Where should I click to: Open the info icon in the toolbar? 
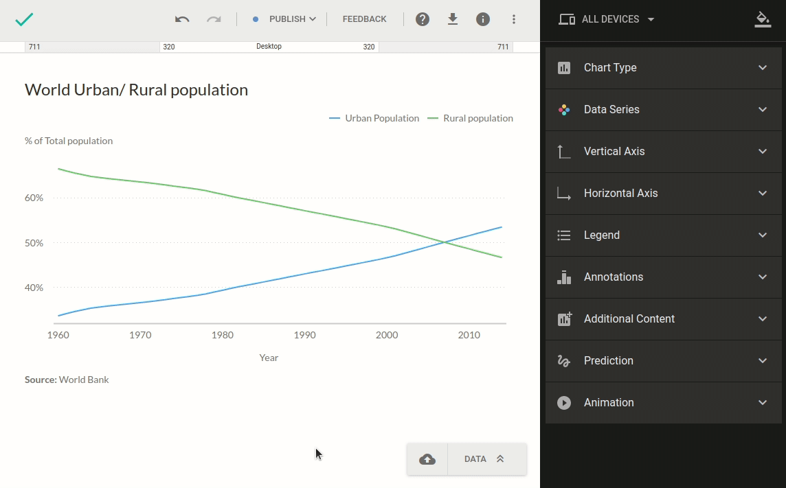point(483,19)
